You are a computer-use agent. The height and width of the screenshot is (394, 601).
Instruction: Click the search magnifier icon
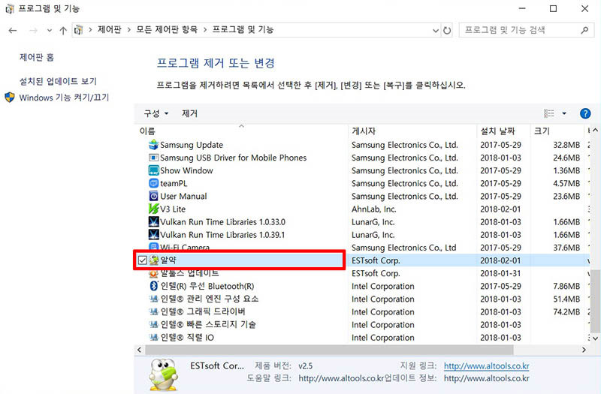(x=585, y=30)
